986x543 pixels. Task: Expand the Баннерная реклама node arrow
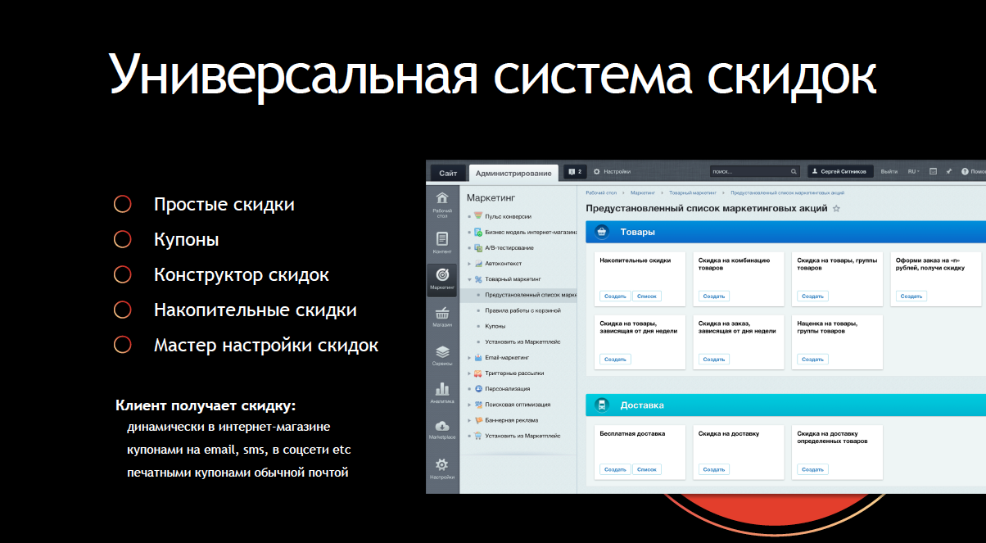(x=469, y=420)
